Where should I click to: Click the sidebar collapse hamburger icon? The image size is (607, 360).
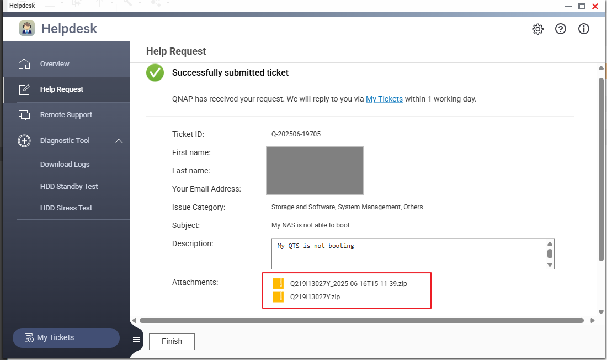click(136, 340)
